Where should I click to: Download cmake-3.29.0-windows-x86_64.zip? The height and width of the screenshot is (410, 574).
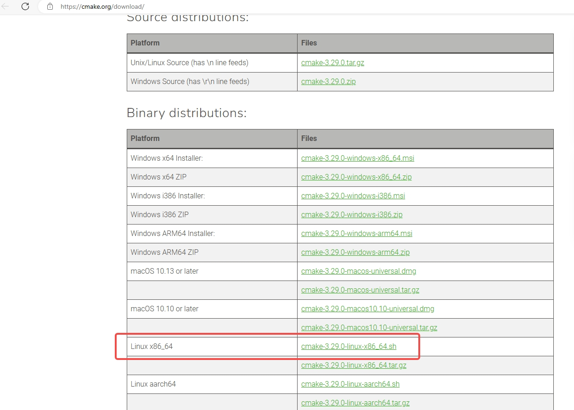point(356,177)
